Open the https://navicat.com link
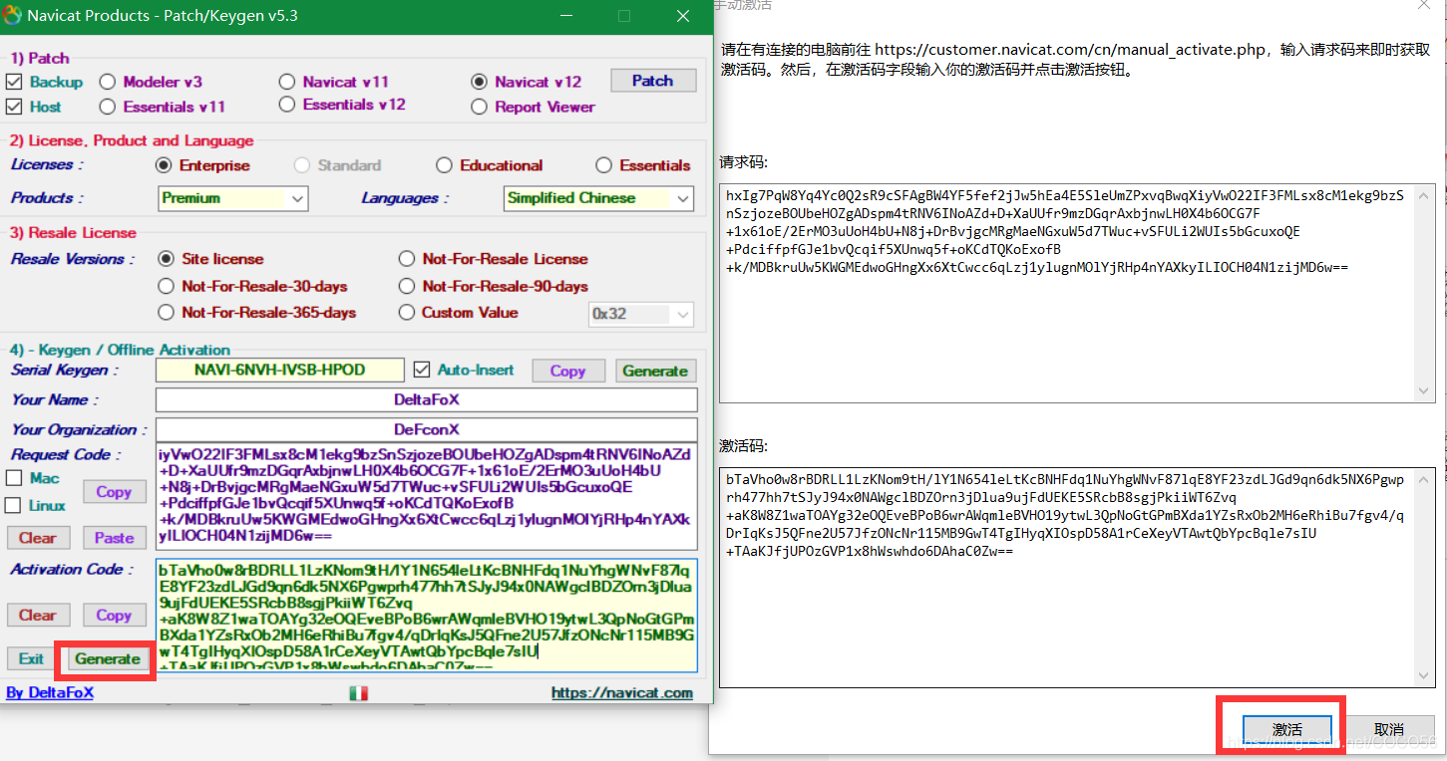Viewport: 1447px width, 761px height. [x=622, y=692]
